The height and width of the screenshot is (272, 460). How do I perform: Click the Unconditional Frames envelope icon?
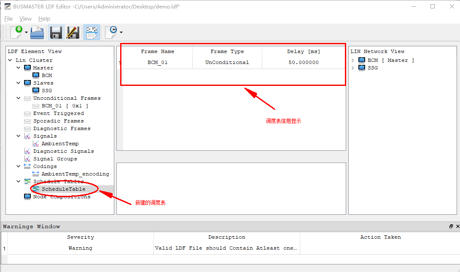tap(27, 99)
